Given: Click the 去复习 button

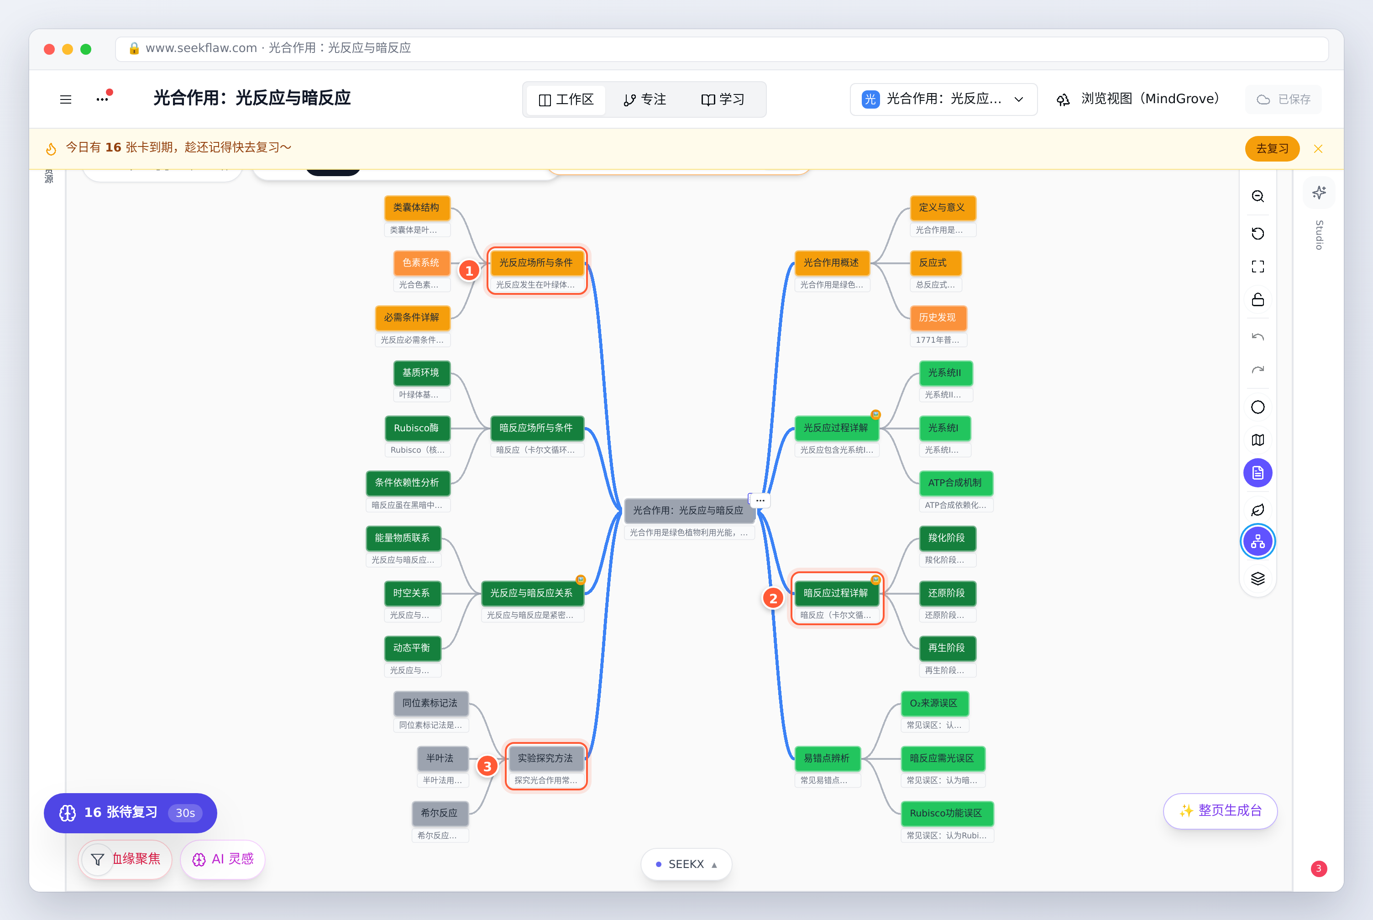Looking at the screenshot, I should 1272,148.
